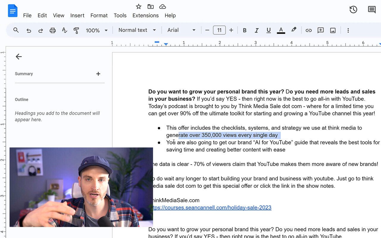Click the Outline label in sidebar
The height and width of the screenshot is (238, 381).
pos(22,99)
